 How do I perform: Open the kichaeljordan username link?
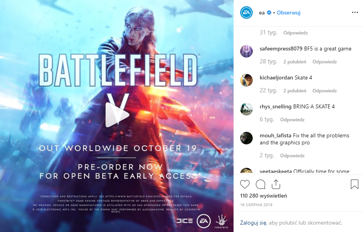pos(276,77)
